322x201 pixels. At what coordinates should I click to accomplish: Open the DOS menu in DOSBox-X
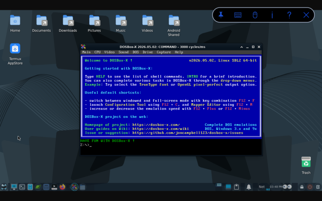point(136,52)
